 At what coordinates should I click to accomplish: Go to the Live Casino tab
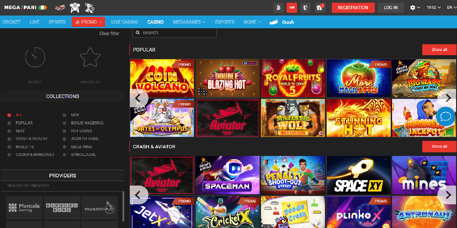[x=124, y=22]
